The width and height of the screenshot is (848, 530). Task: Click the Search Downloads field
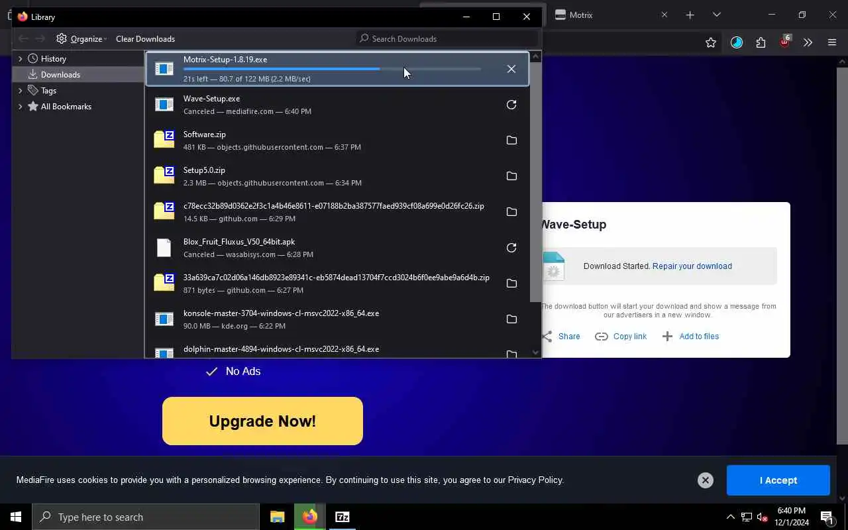[x=446, y=38]
